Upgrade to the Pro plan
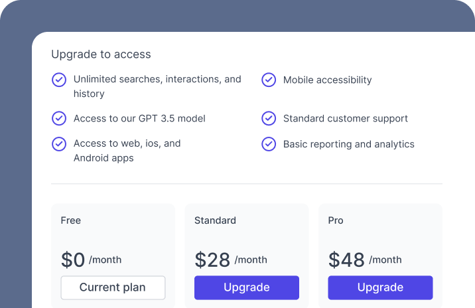 (x=380, y=287)
